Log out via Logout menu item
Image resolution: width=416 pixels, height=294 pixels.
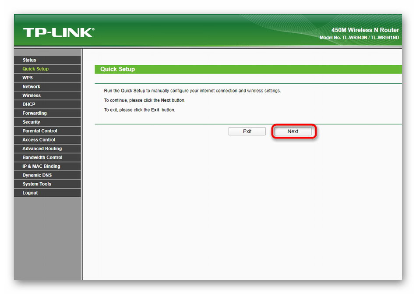(47, 193)
